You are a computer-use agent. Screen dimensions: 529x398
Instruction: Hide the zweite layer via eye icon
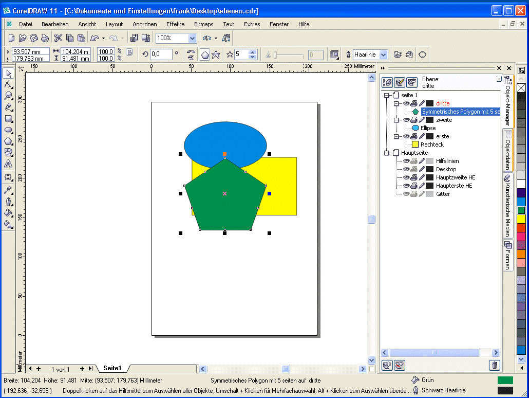pos(406,120)
